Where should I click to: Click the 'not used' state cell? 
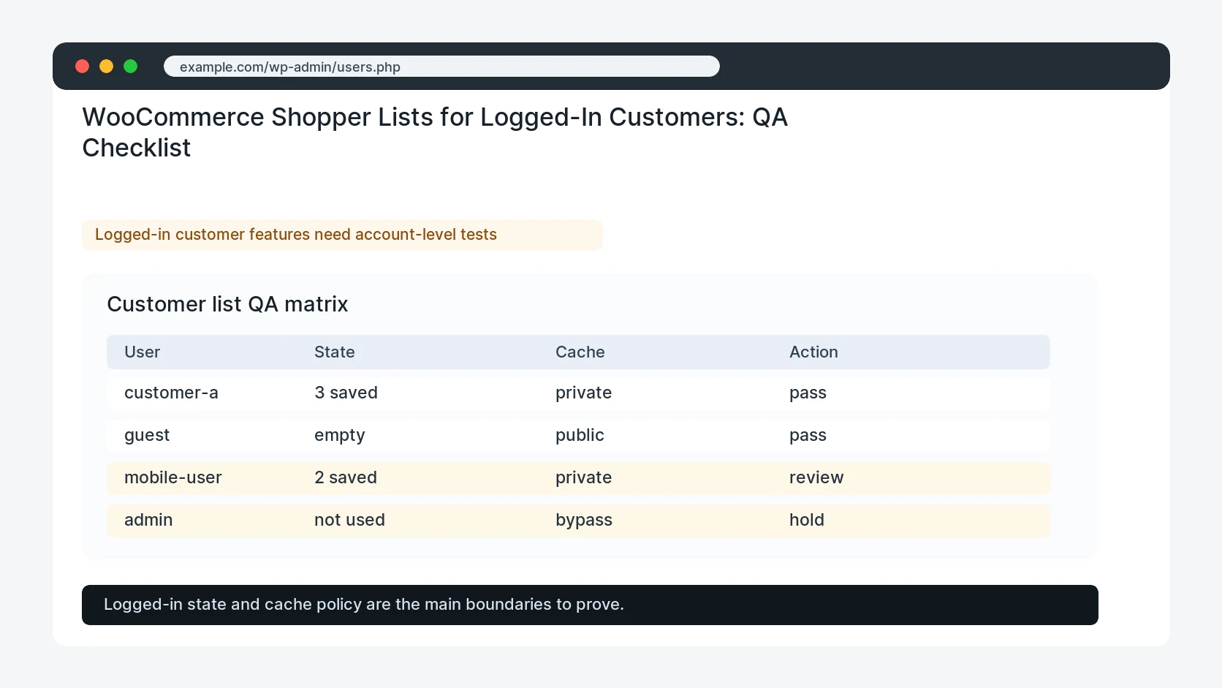pos(349,521)
